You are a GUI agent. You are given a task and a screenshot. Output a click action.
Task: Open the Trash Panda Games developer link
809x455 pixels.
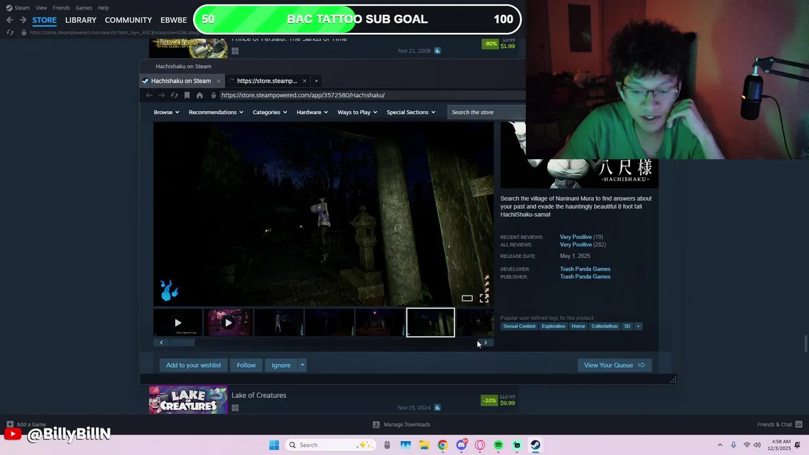coord(585,269)
